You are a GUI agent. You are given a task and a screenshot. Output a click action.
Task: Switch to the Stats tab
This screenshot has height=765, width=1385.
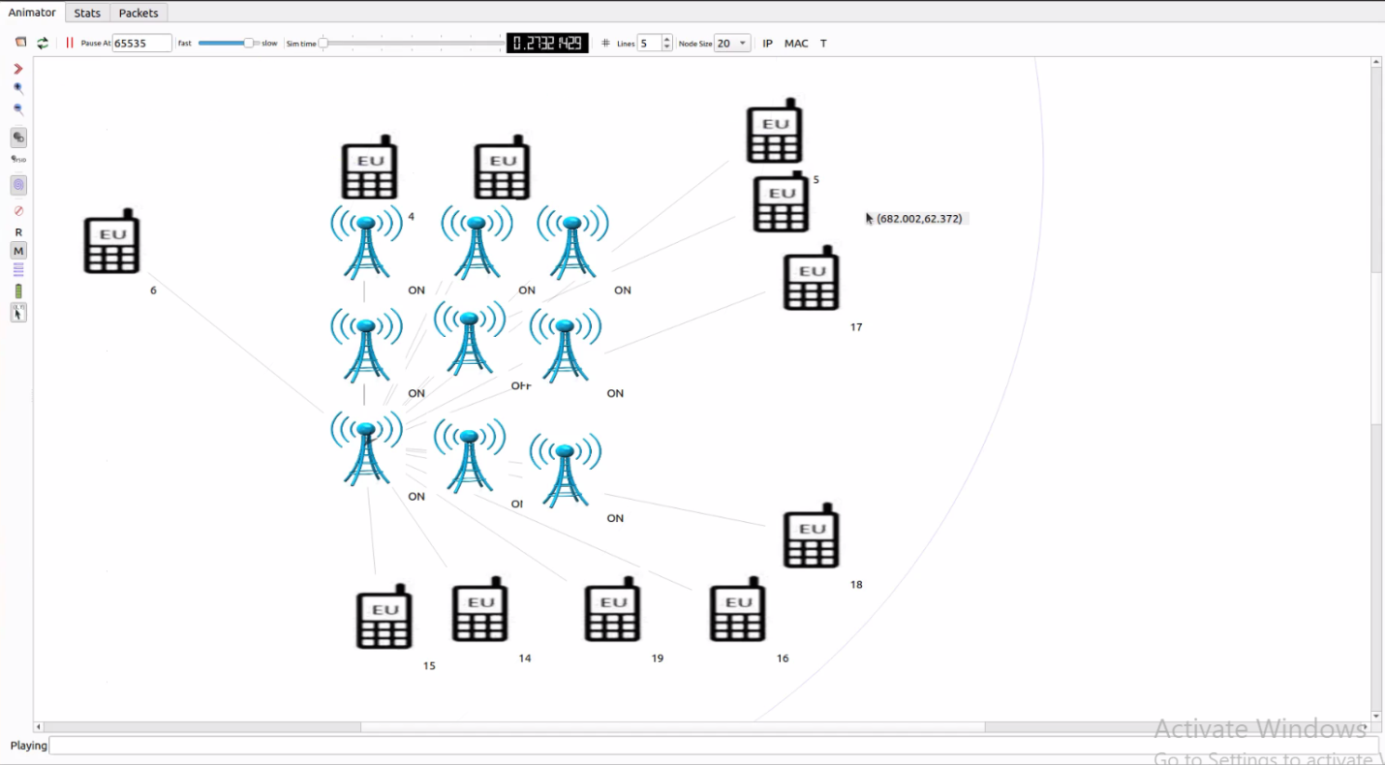87,13
